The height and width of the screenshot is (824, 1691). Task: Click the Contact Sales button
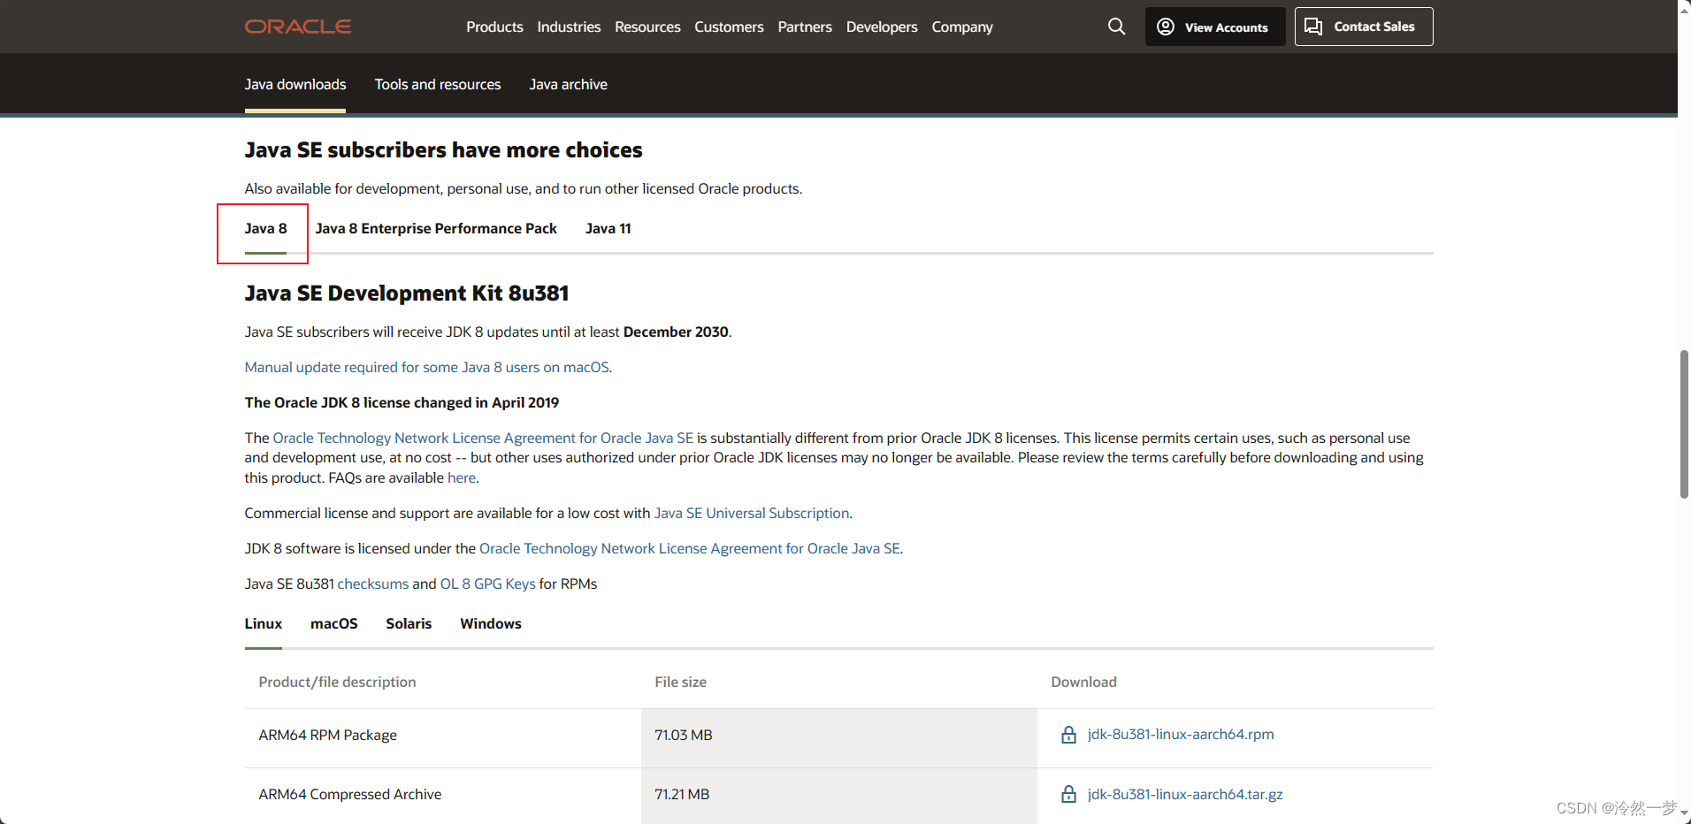coord(1364,27)
